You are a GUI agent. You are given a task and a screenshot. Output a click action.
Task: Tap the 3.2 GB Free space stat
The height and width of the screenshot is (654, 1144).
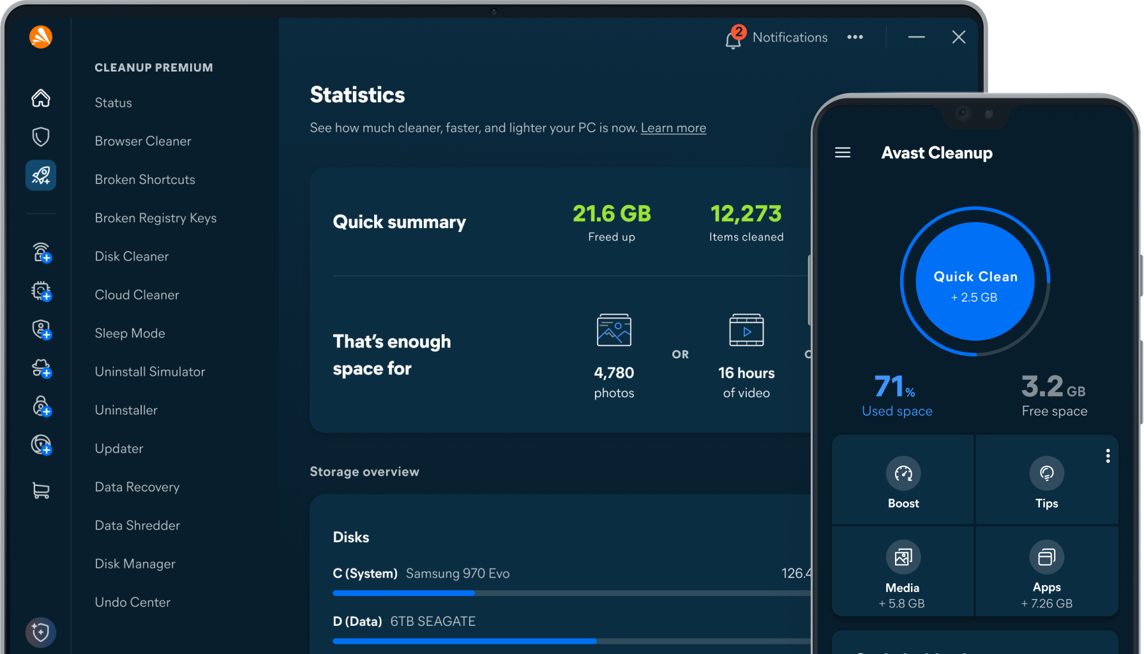point(1055,396)
